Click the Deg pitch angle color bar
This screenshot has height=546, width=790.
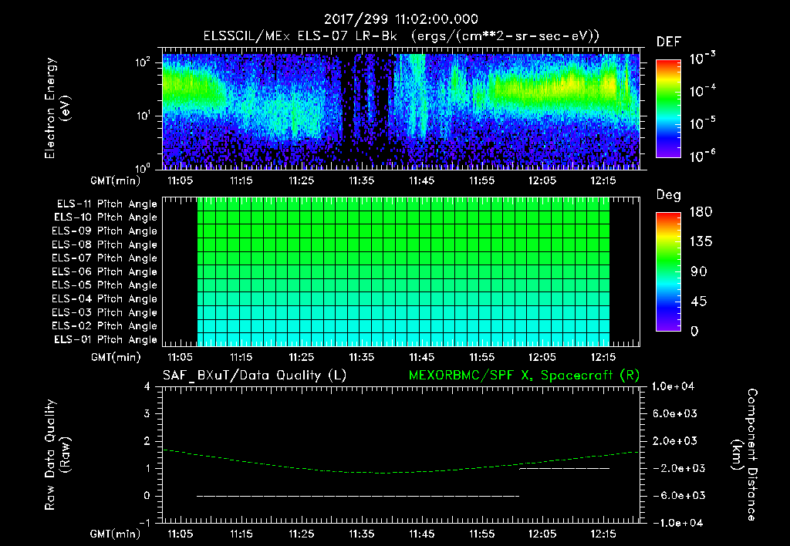click(x=668, y=272)
